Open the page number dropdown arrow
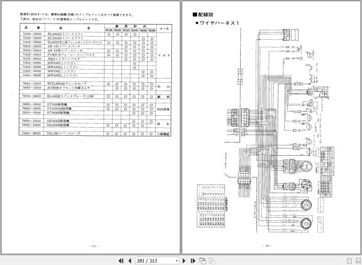Viewport: 362px width, 265px height. click(x=177, y=261)
